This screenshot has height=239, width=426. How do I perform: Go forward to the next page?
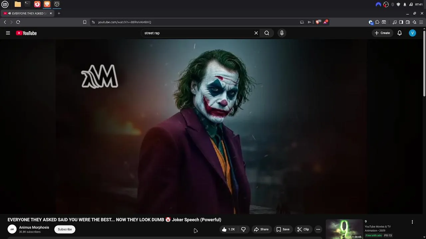[11, 22]
